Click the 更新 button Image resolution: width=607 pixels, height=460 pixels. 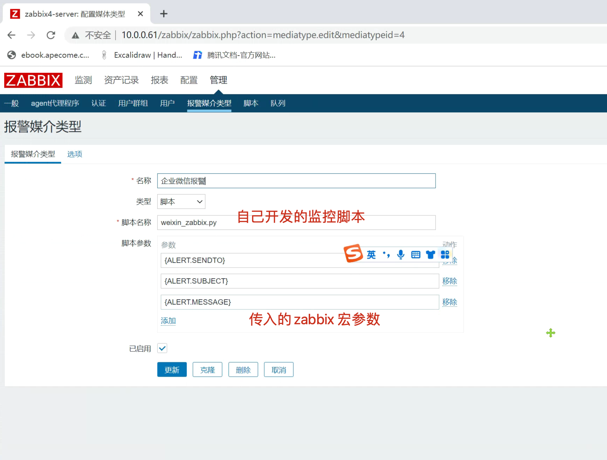[172, 370]
